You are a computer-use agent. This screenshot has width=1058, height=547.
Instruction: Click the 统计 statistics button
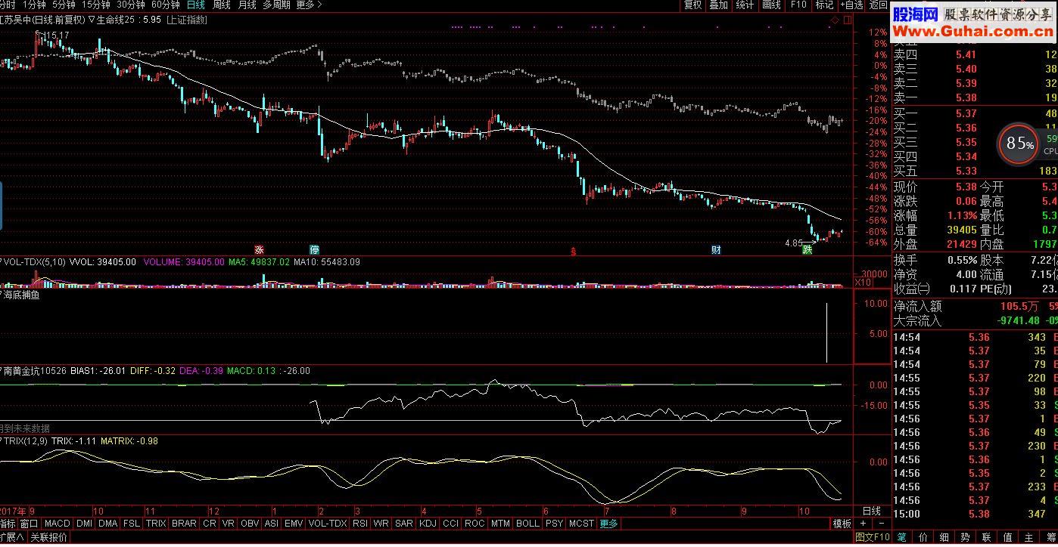[x=745, y=5]
